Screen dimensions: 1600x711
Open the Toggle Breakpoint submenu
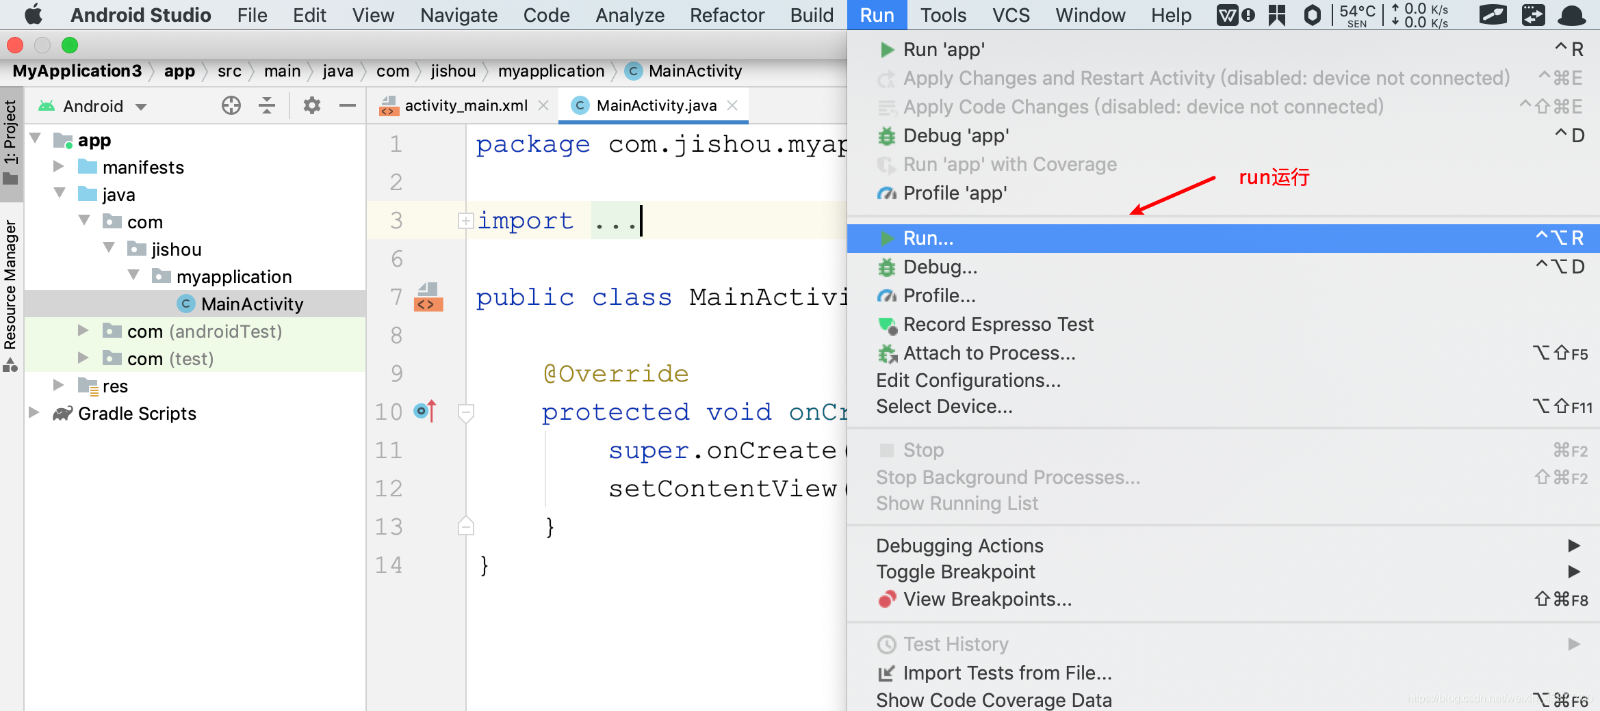point(1224,572)
